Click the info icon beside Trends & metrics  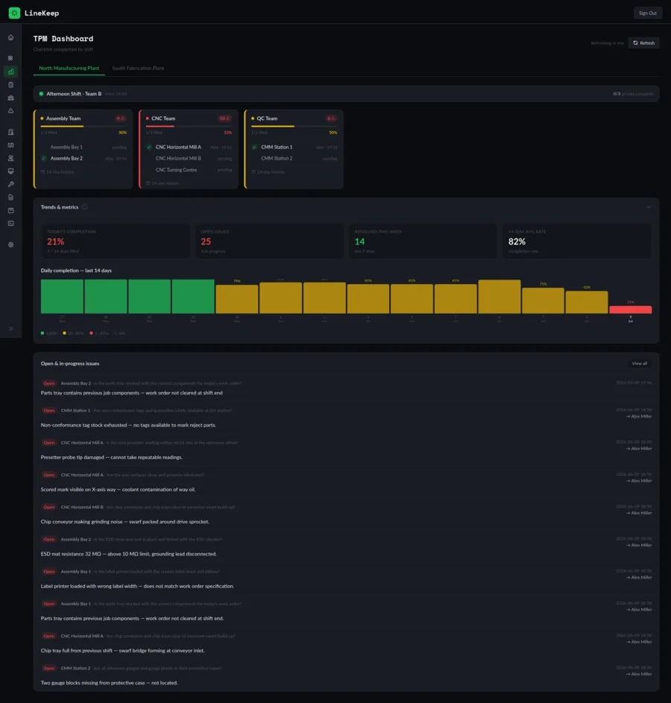pos(84,207)
